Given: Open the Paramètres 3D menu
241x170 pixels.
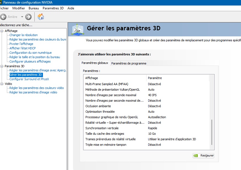Looking at the screenshot, I should coord(53,8).
